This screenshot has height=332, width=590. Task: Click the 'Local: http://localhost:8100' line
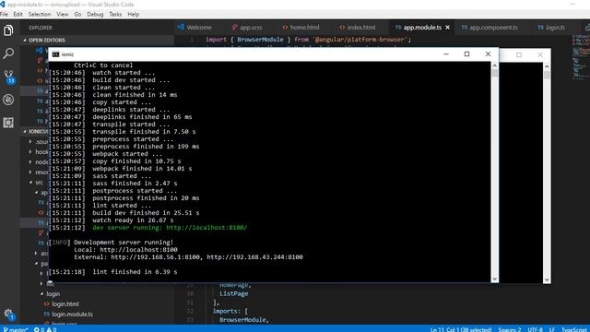point(125,250)
